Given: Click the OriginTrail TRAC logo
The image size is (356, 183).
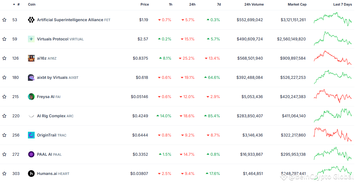Looking at the screenshot, I should [x=31, y=135].
